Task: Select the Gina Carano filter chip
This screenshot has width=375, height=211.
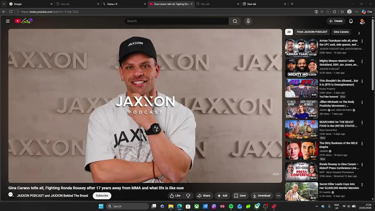Action: pos(341,32)
